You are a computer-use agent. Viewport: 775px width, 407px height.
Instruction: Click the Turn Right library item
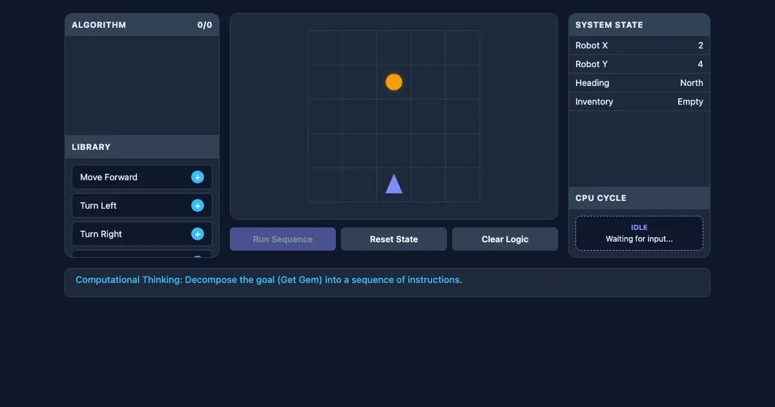point(142,234)
